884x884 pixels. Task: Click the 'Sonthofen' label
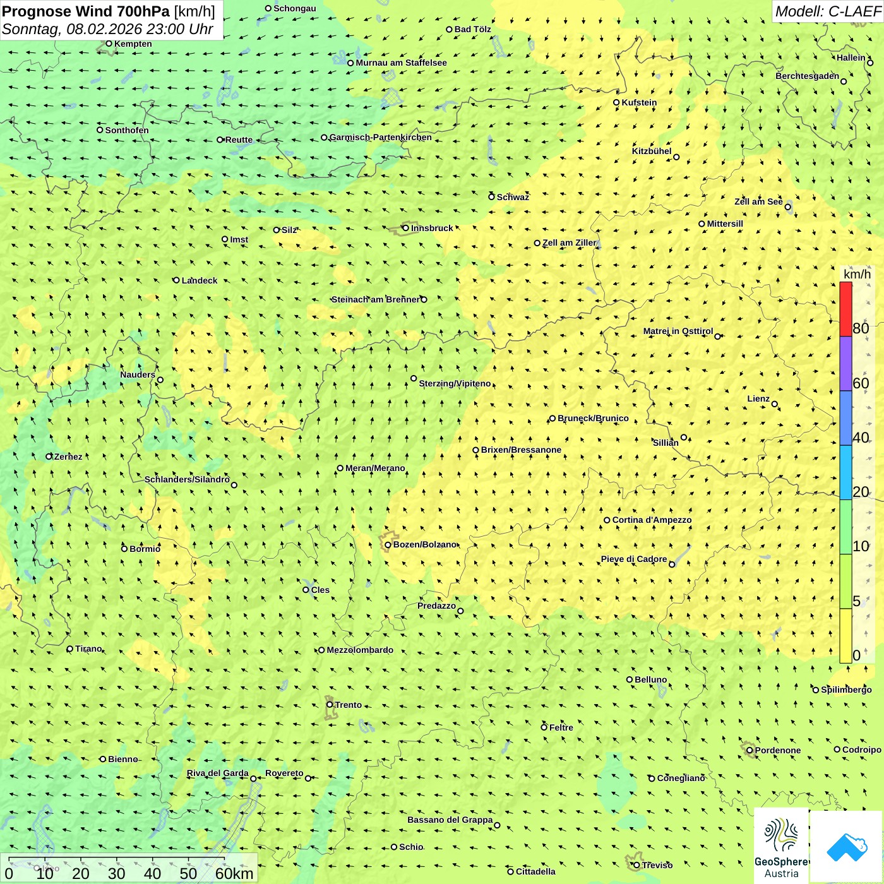click(x=127, y=130)
